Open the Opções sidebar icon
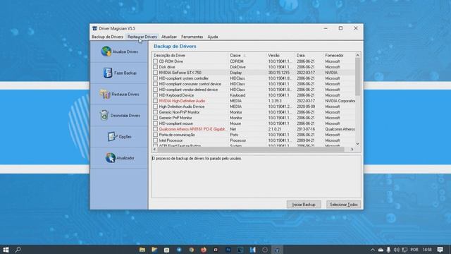The width and height of the screenshot is (451, 254). (x=112, y=136)
